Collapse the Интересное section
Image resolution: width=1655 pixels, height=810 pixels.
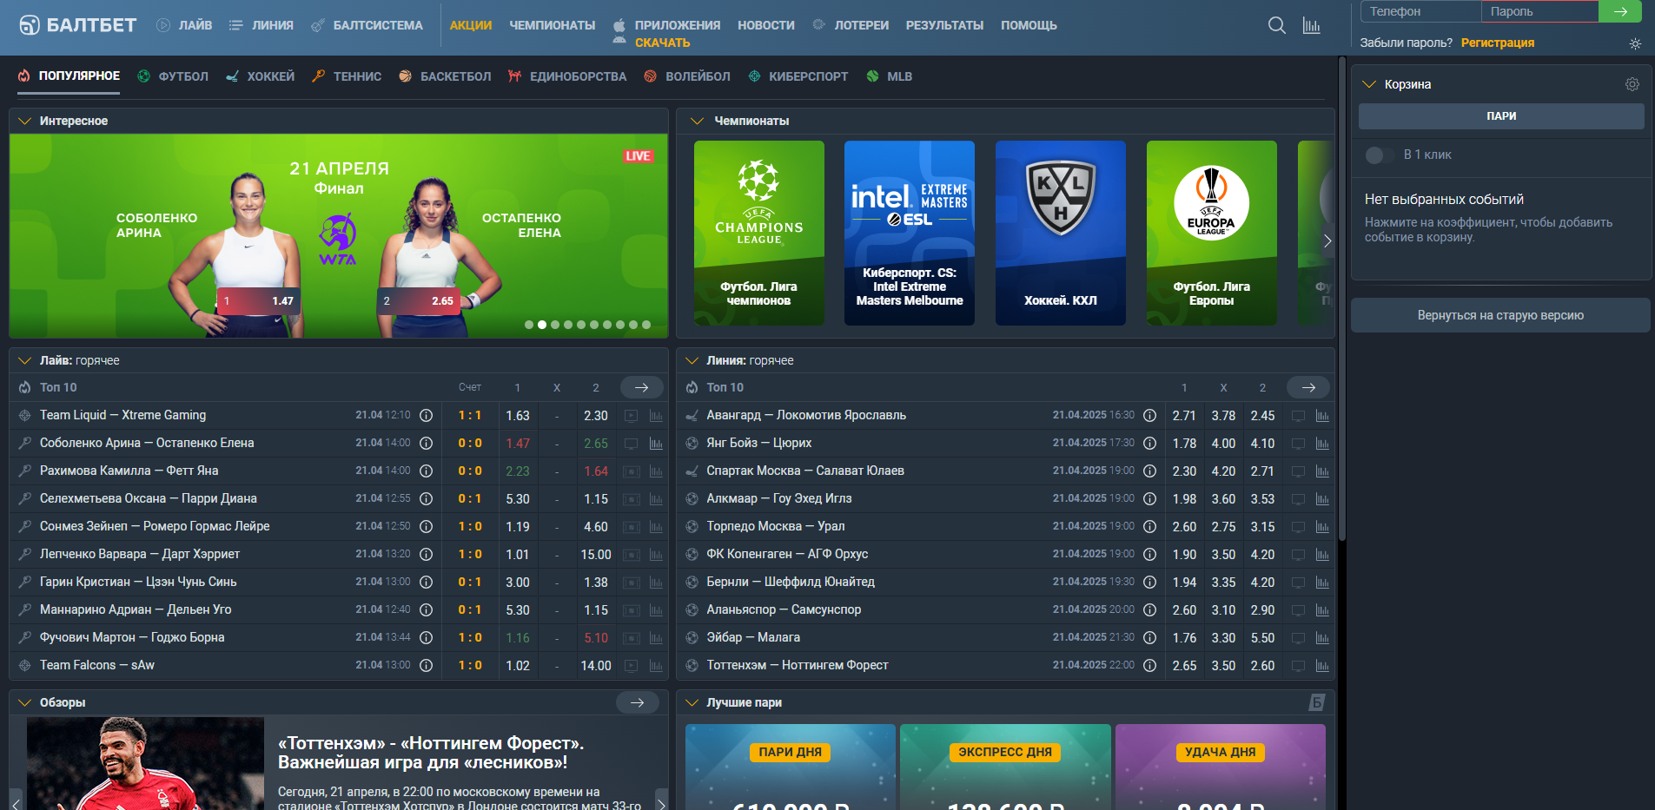(x=24, y=121)
